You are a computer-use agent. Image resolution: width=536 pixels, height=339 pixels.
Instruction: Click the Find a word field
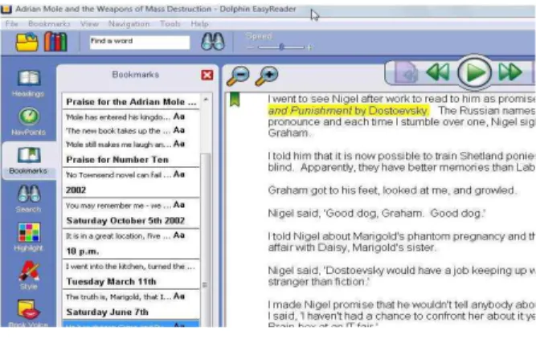click(x=140, y=42)
